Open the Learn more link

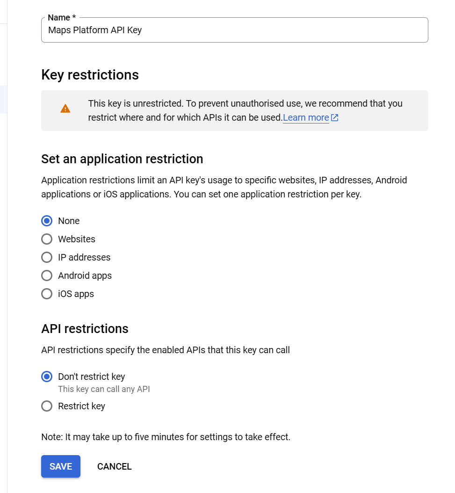click(x=306, y=117)
